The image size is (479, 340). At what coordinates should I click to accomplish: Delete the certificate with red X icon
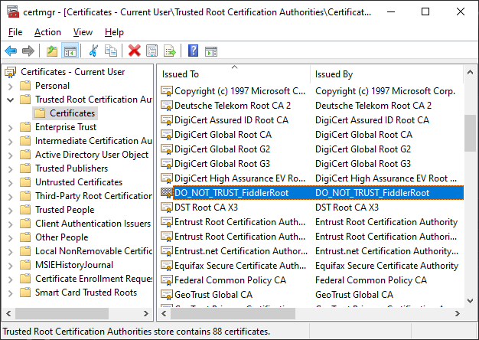pyautogui.click(x=135, y=51)
